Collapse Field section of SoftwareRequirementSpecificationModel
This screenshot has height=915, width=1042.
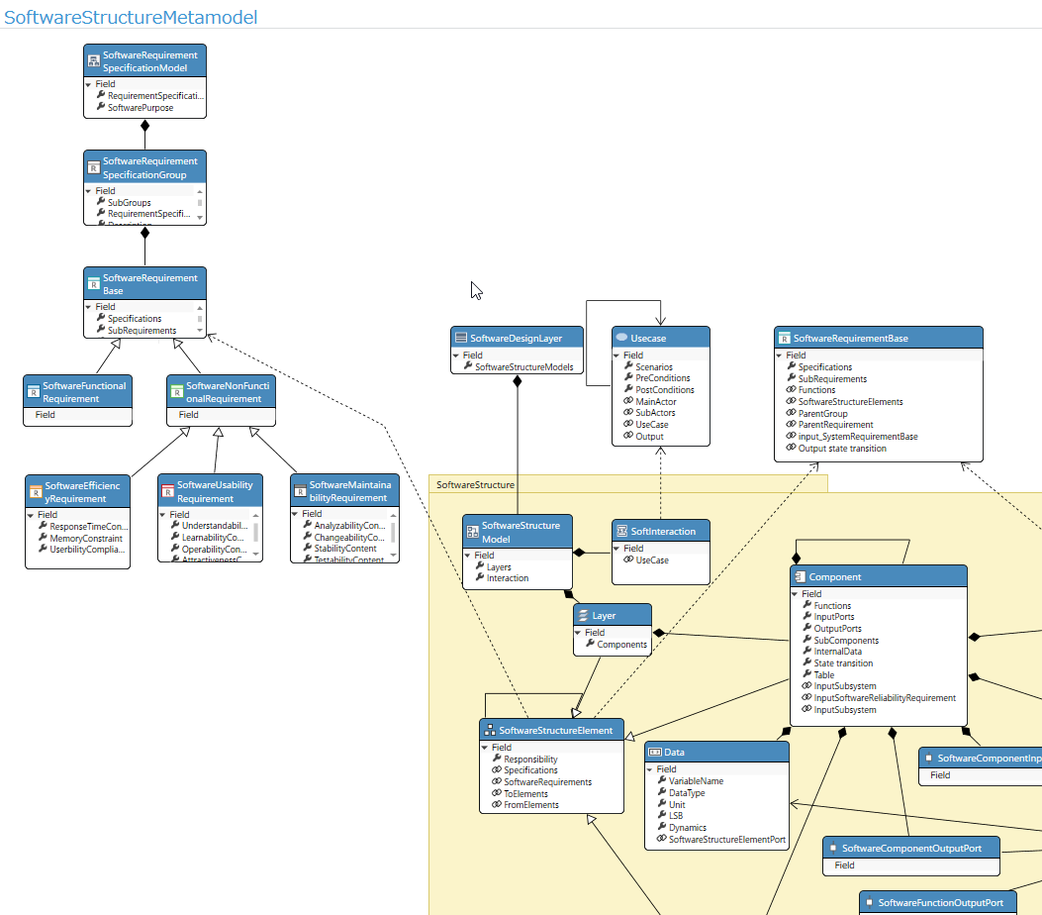click(x=88, y=84)
